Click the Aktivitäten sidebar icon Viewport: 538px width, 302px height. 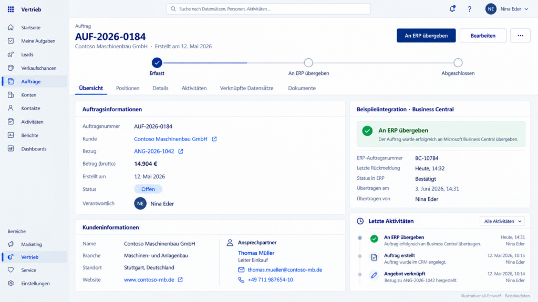pos(11,122)
